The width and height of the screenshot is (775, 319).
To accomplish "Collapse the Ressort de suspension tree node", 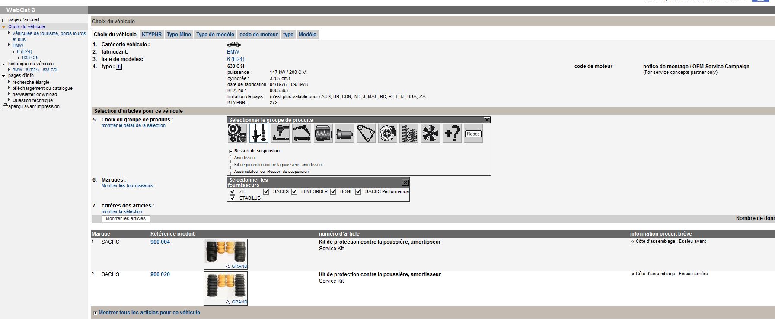I will click(x=231, y=151).
